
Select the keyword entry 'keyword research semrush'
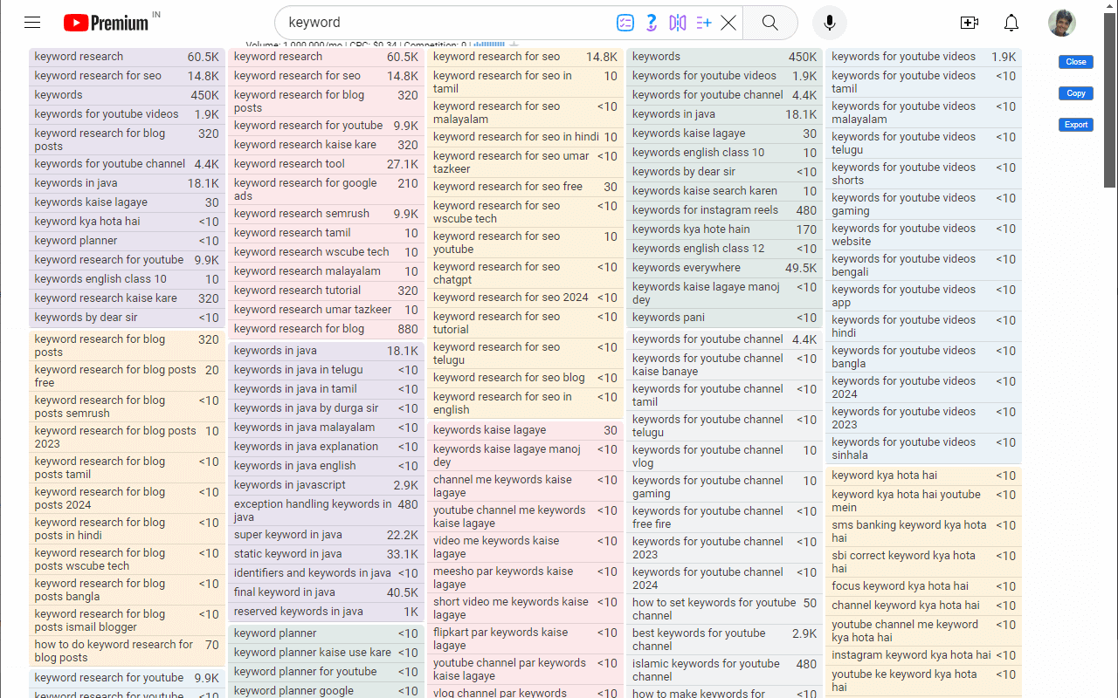pos(301,213)
